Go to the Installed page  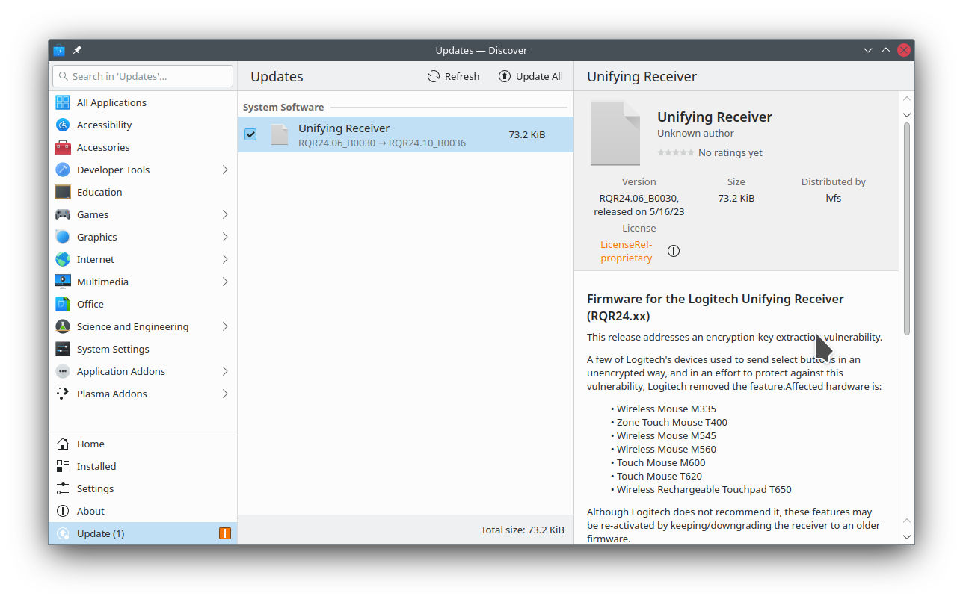click(143, 466)
